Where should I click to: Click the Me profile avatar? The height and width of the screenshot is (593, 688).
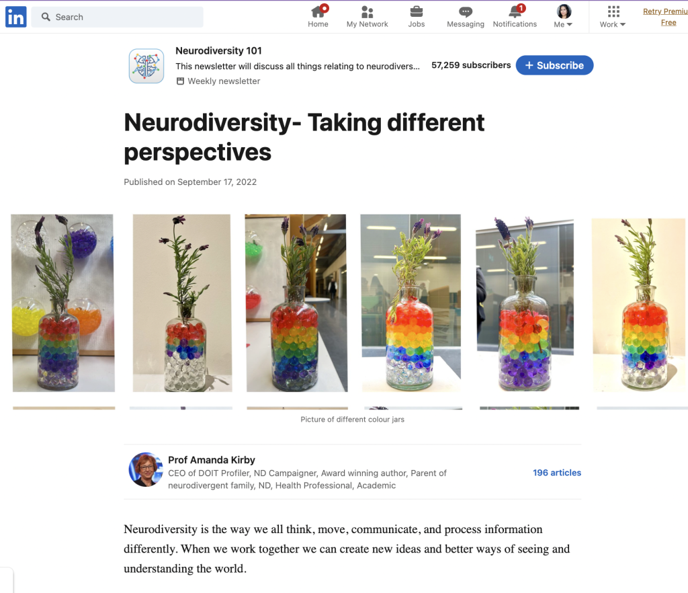point(564,11)
